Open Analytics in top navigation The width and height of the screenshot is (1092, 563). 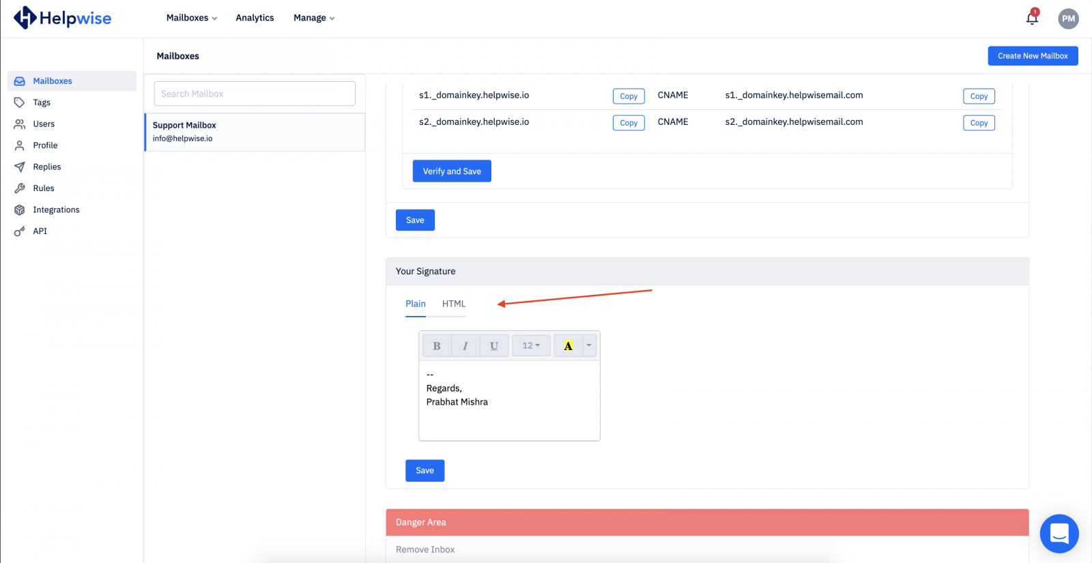255,18
